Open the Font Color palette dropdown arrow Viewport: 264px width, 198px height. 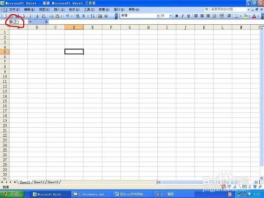pyautogui.click(x=258, y=16)
